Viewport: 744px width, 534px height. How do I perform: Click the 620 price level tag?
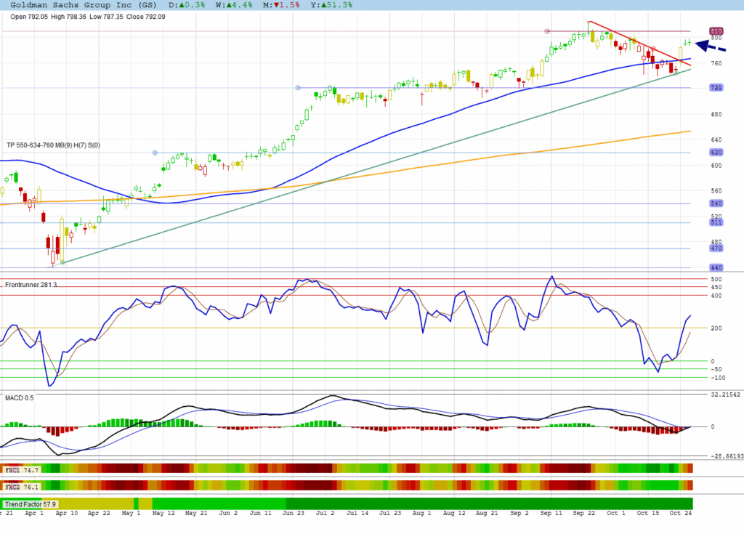point(716,153)
